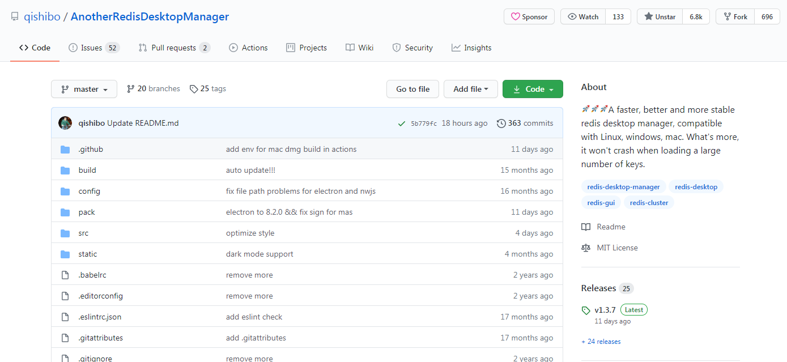Click the repository book icon beside qishibo
This screenshot has height=362, width=787.
(x=15, y=16)
